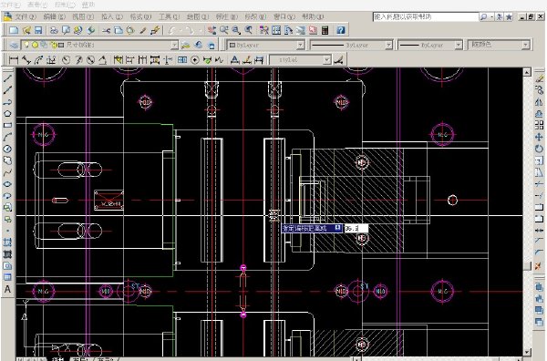Click the help question search field
This screenshot has width=547, height=361.
426,16
